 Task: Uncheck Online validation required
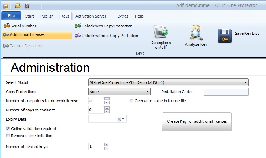[8, 129]
